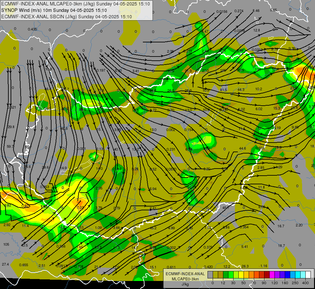Click the map value 90.5

click(x=240, y=70)
